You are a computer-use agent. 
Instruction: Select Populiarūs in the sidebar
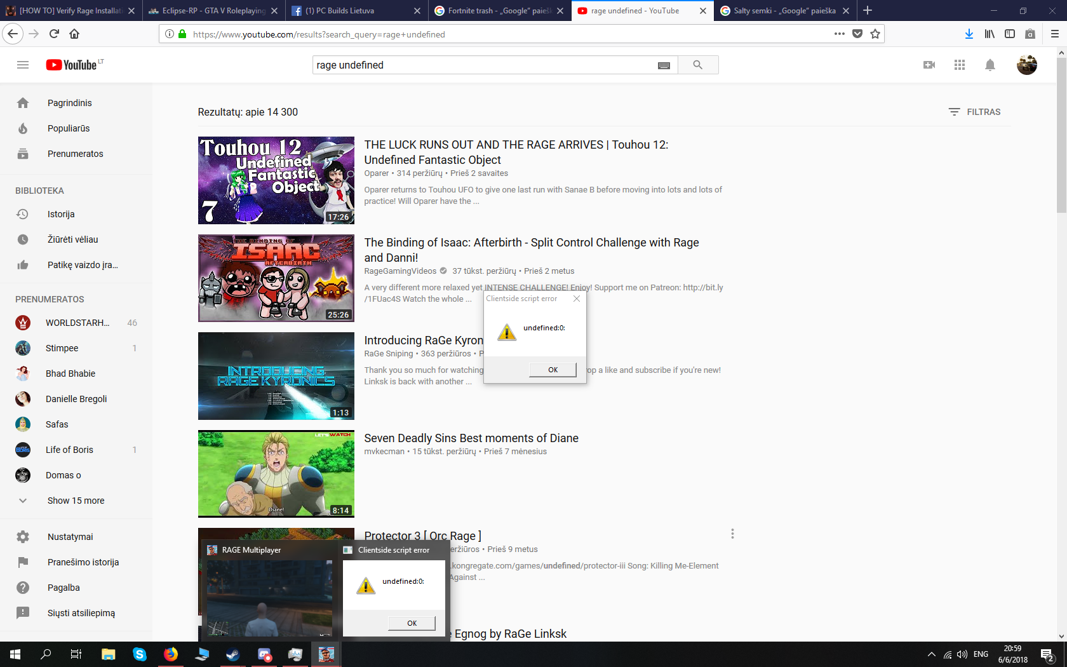(76, 128)
